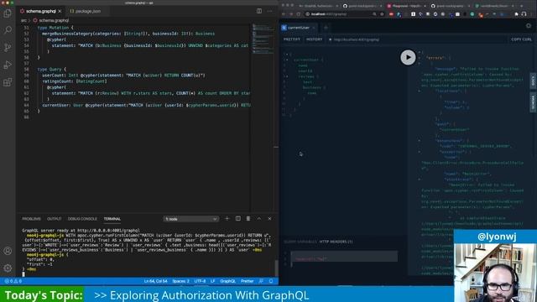Kill the terminal with trash icon
This screenshot has height=302, width=537.
[x=248, y=218]
